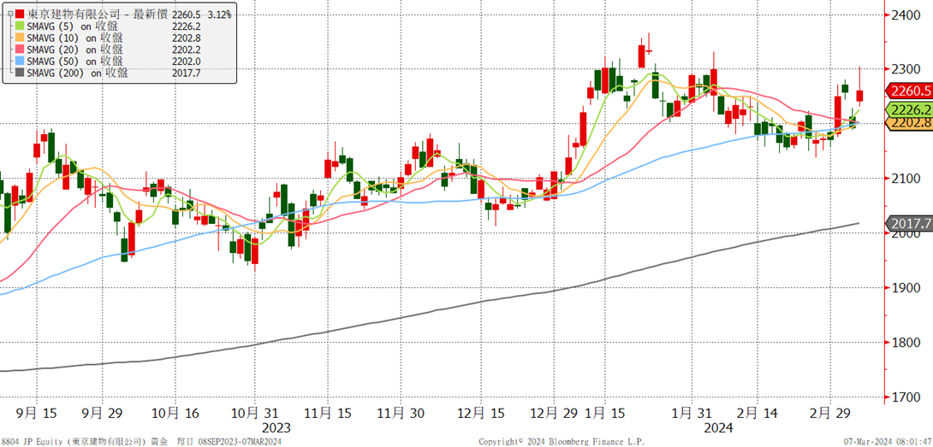The image size is (933, 447).
Task: Click the 12月 29 date label
Action: (x=553, y=413)
